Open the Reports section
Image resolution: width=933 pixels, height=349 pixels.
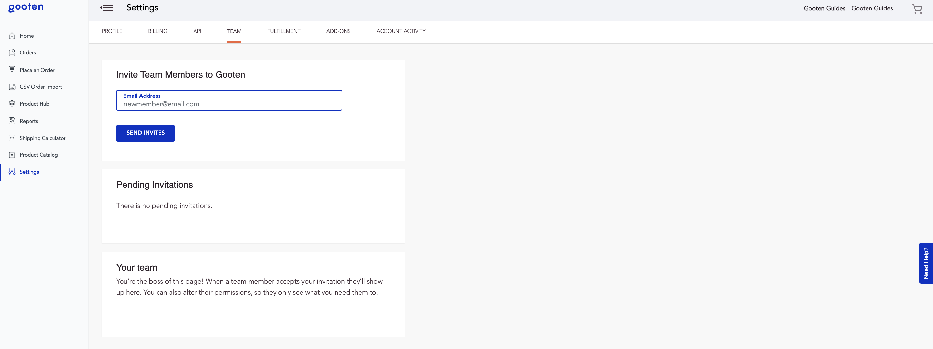12,121
